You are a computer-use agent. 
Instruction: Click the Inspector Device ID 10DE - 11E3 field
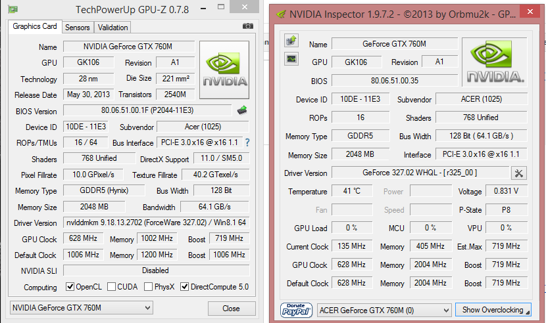tap(360, 99)
